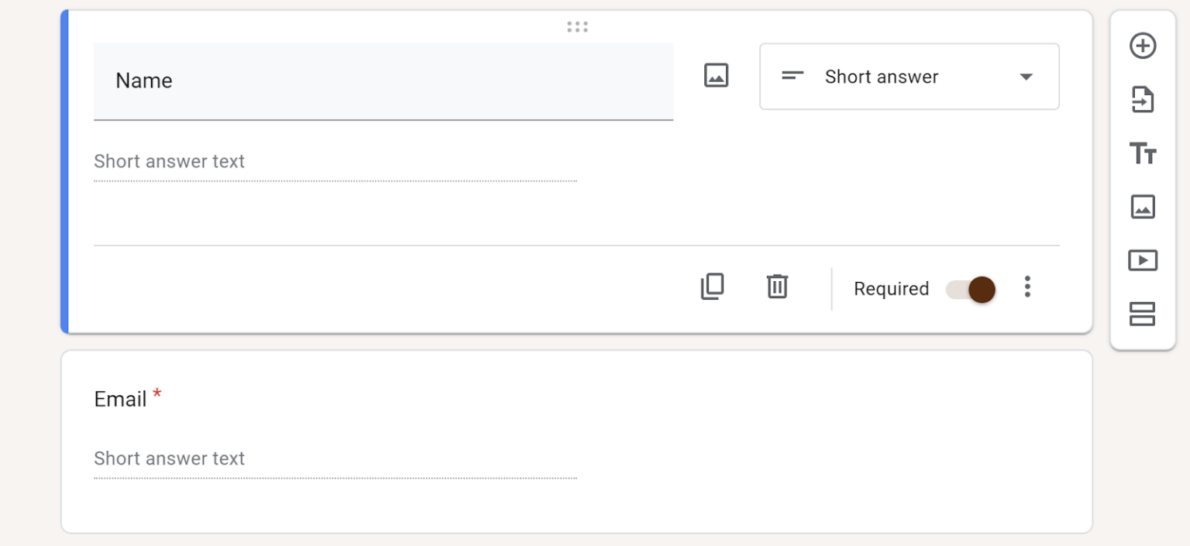Duplicate the Name question

pyautogui.click(x=712, y=287)
